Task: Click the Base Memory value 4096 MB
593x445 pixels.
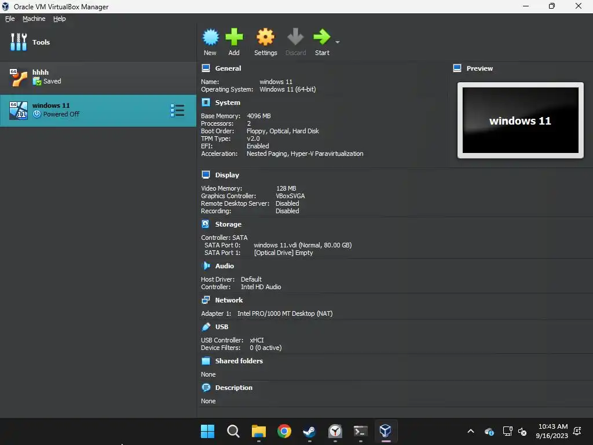Action: 259,116
